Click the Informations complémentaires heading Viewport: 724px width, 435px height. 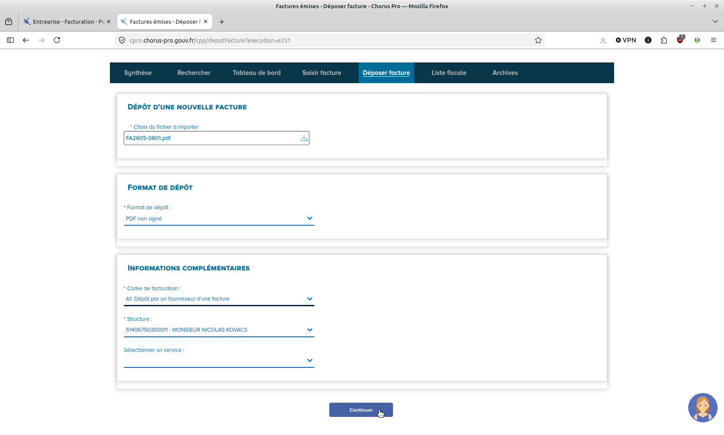pos(189,268)
